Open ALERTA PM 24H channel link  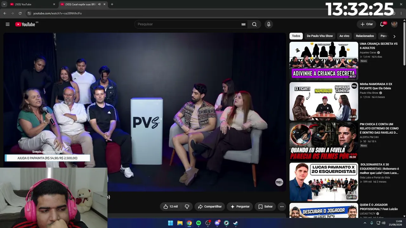(370, 137)
